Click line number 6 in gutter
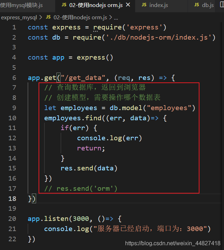224x250 pixels. 14,78
